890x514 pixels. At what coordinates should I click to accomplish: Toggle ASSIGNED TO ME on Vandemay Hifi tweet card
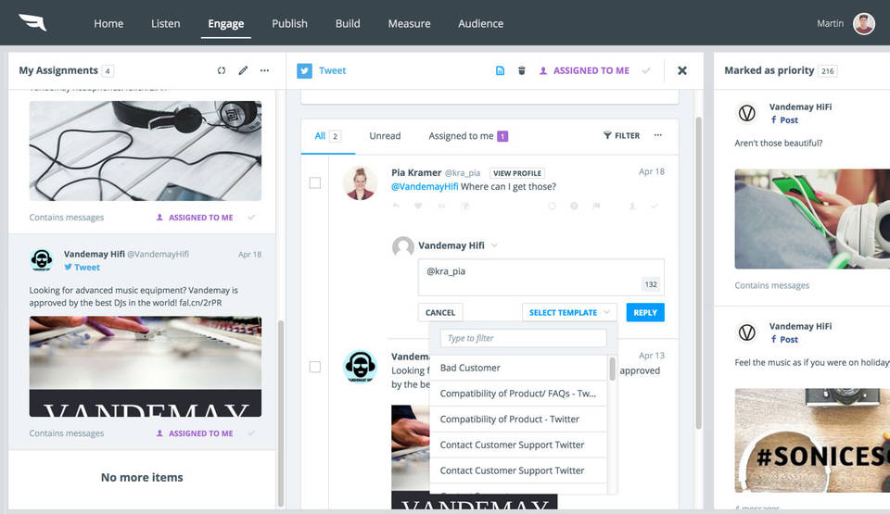click(195, 433)
